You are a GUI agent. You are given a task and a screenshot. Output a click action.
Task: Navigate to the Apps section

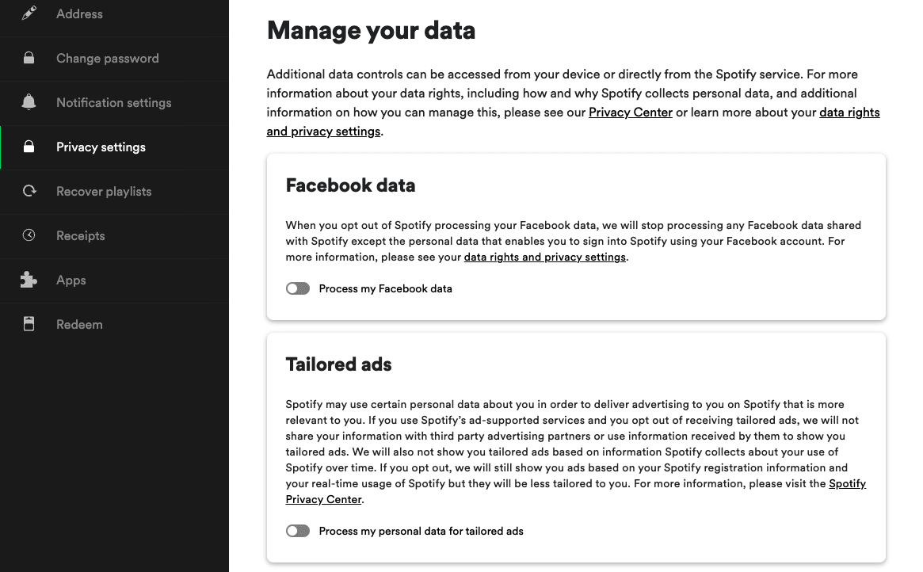click(x=71, y=280)
